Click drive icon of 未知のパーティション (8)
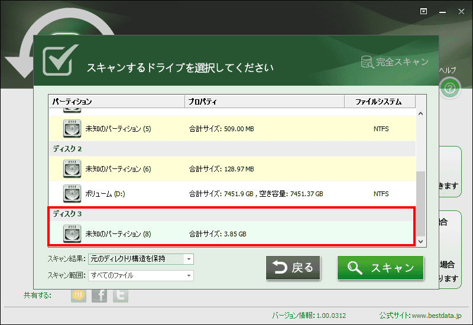This screenshot has height=325, width=473. coord(72,233)
